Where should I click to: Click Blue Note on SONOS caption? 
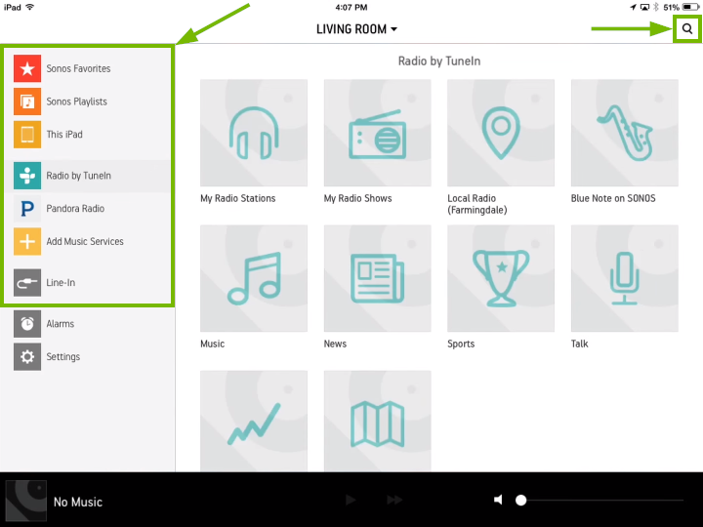(x=613, y=198)
